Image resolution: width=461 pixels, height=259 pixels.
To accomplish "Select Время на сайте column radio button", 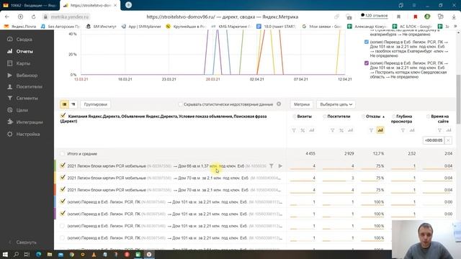I will [428, 117].
